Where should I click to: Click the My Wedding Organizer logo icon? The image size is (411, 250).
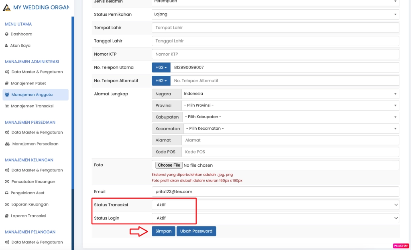(6, 7)
